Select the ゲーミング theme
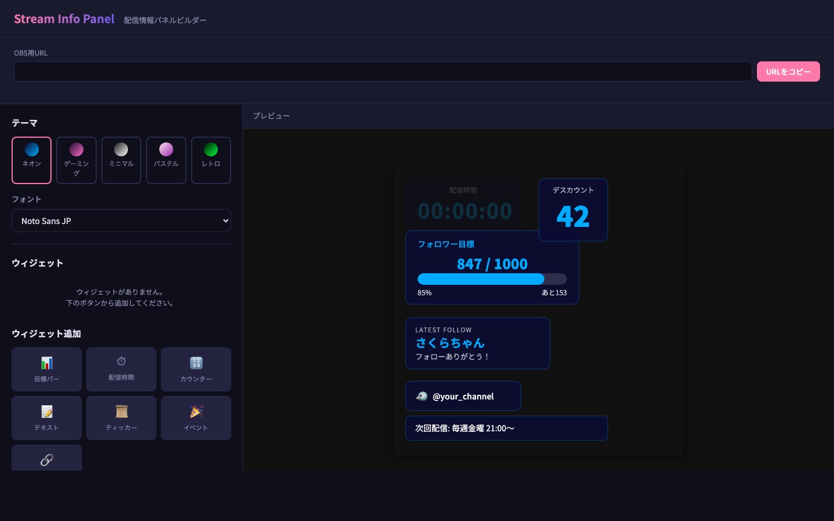Screen dimensions: 834x521 click(76, 160)
